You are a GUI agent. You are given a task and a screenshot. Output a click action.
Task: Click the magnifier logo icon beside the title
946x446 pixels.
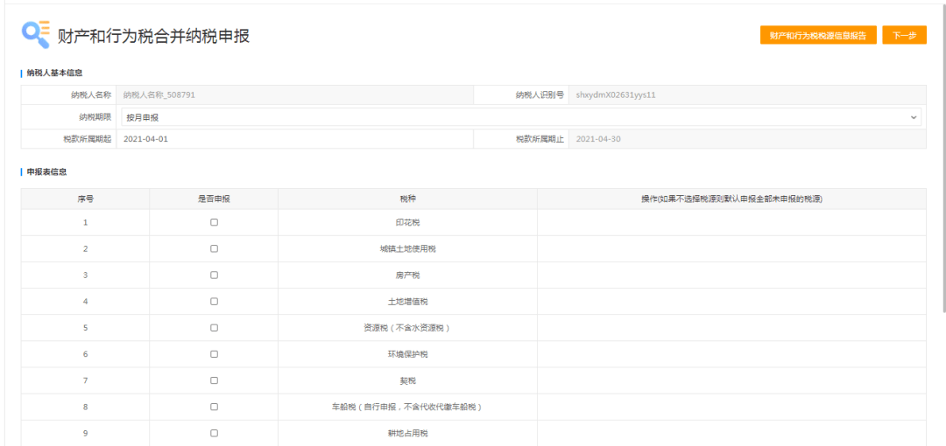[35, 34]
